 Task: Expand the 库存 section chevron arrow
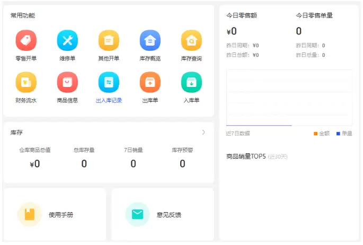click(203, 132)
